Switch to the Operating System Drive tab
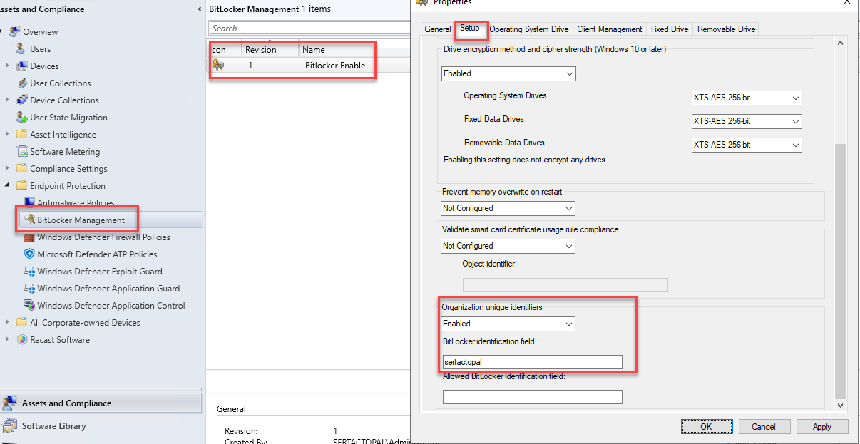The image size is (860, 444). click(x=529, y=29)
